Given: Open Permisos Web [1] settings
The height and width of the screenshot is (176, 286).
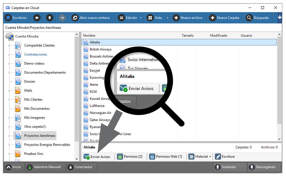Looking at the screenshot, I should tap(166, 156).
